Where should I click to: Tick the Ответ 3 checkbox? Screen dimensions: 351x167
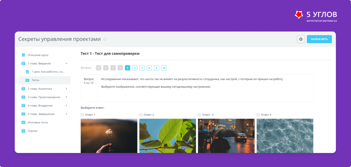(199, 115)
